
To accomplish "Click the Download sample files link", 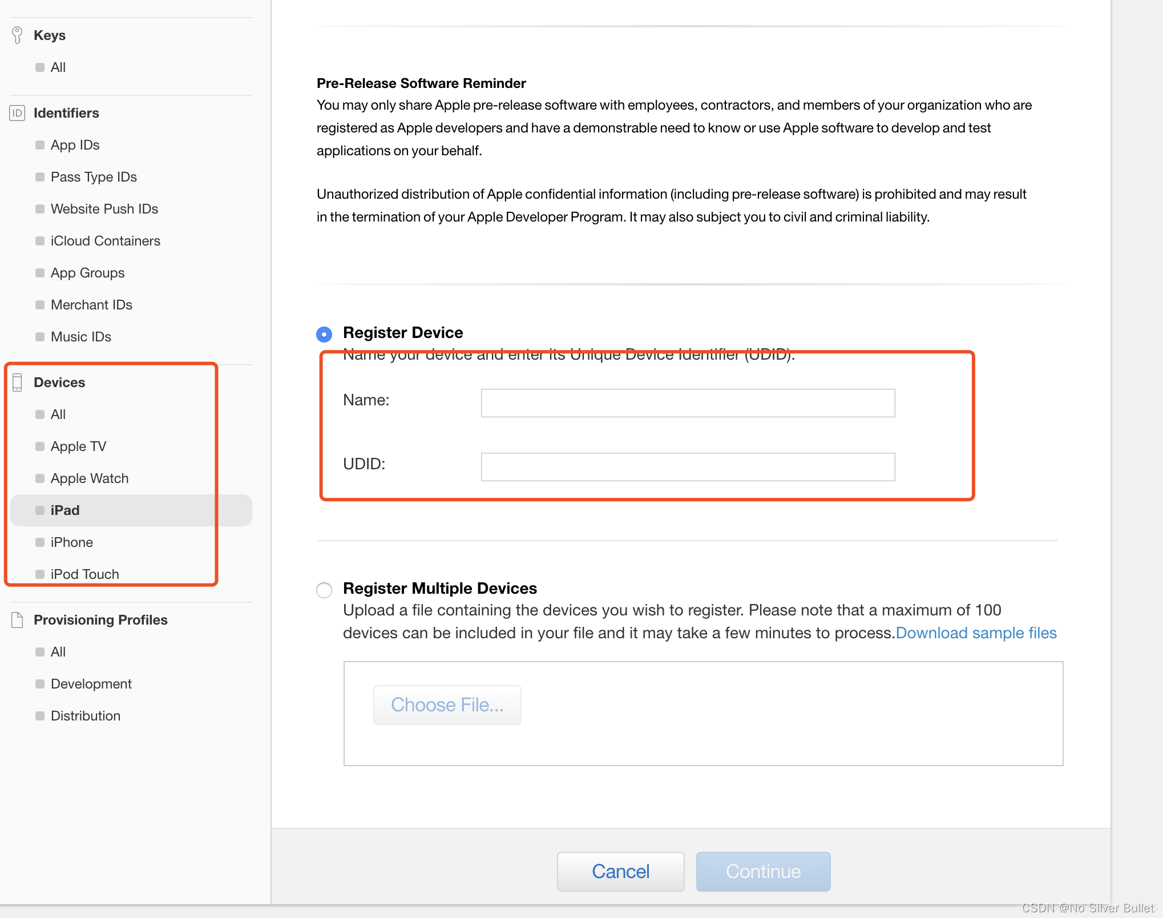I will tap(976, 633).
